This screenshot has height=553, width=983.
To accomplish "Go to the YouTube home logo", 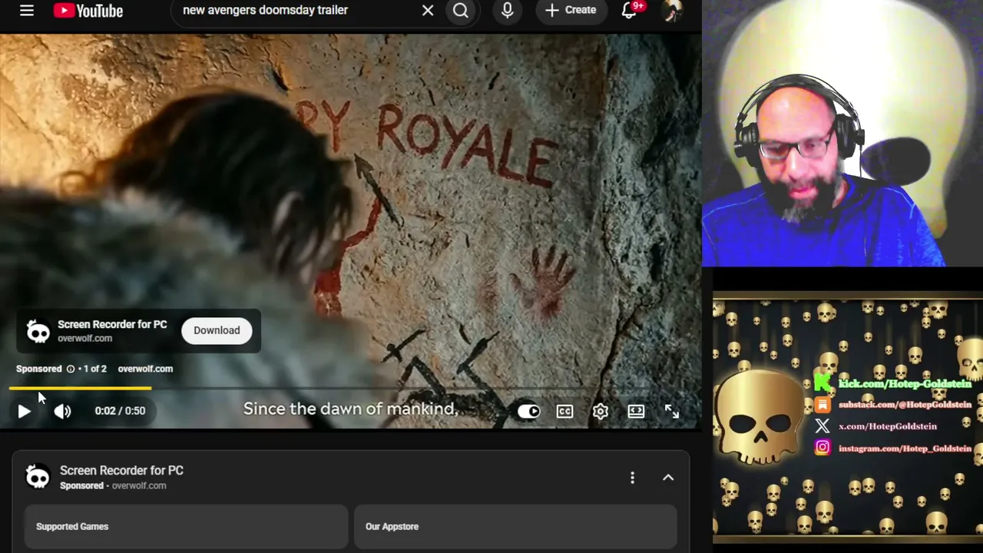I will (88, 11).
